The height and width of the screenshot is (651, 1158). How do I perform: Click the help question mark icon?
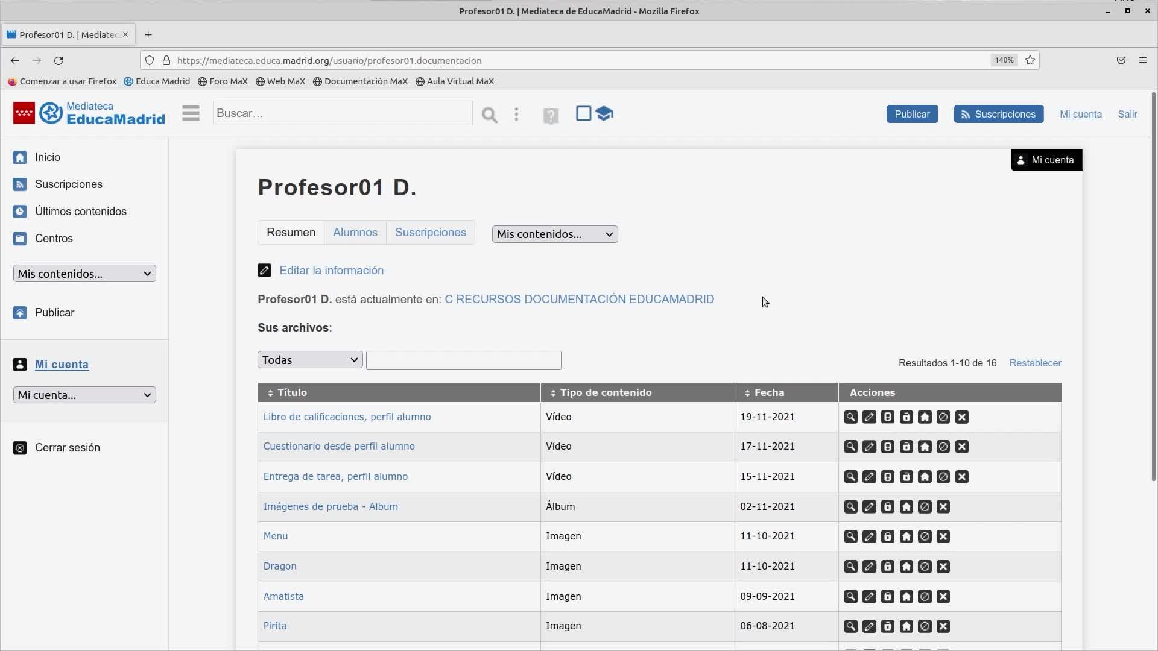point(550,115)
